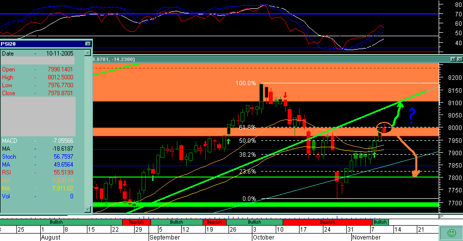
Task: Click the MACD value -7.05566
Action: tap(63, 141)
